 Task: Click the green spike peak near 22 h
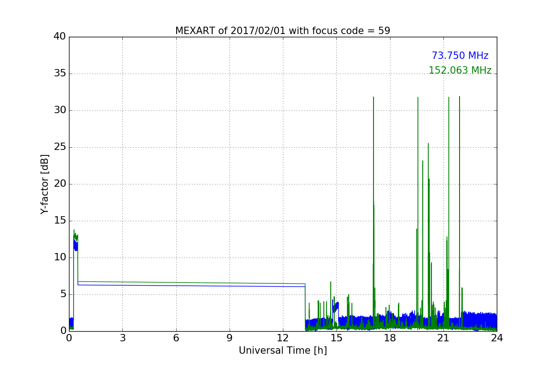coord(459,98)
